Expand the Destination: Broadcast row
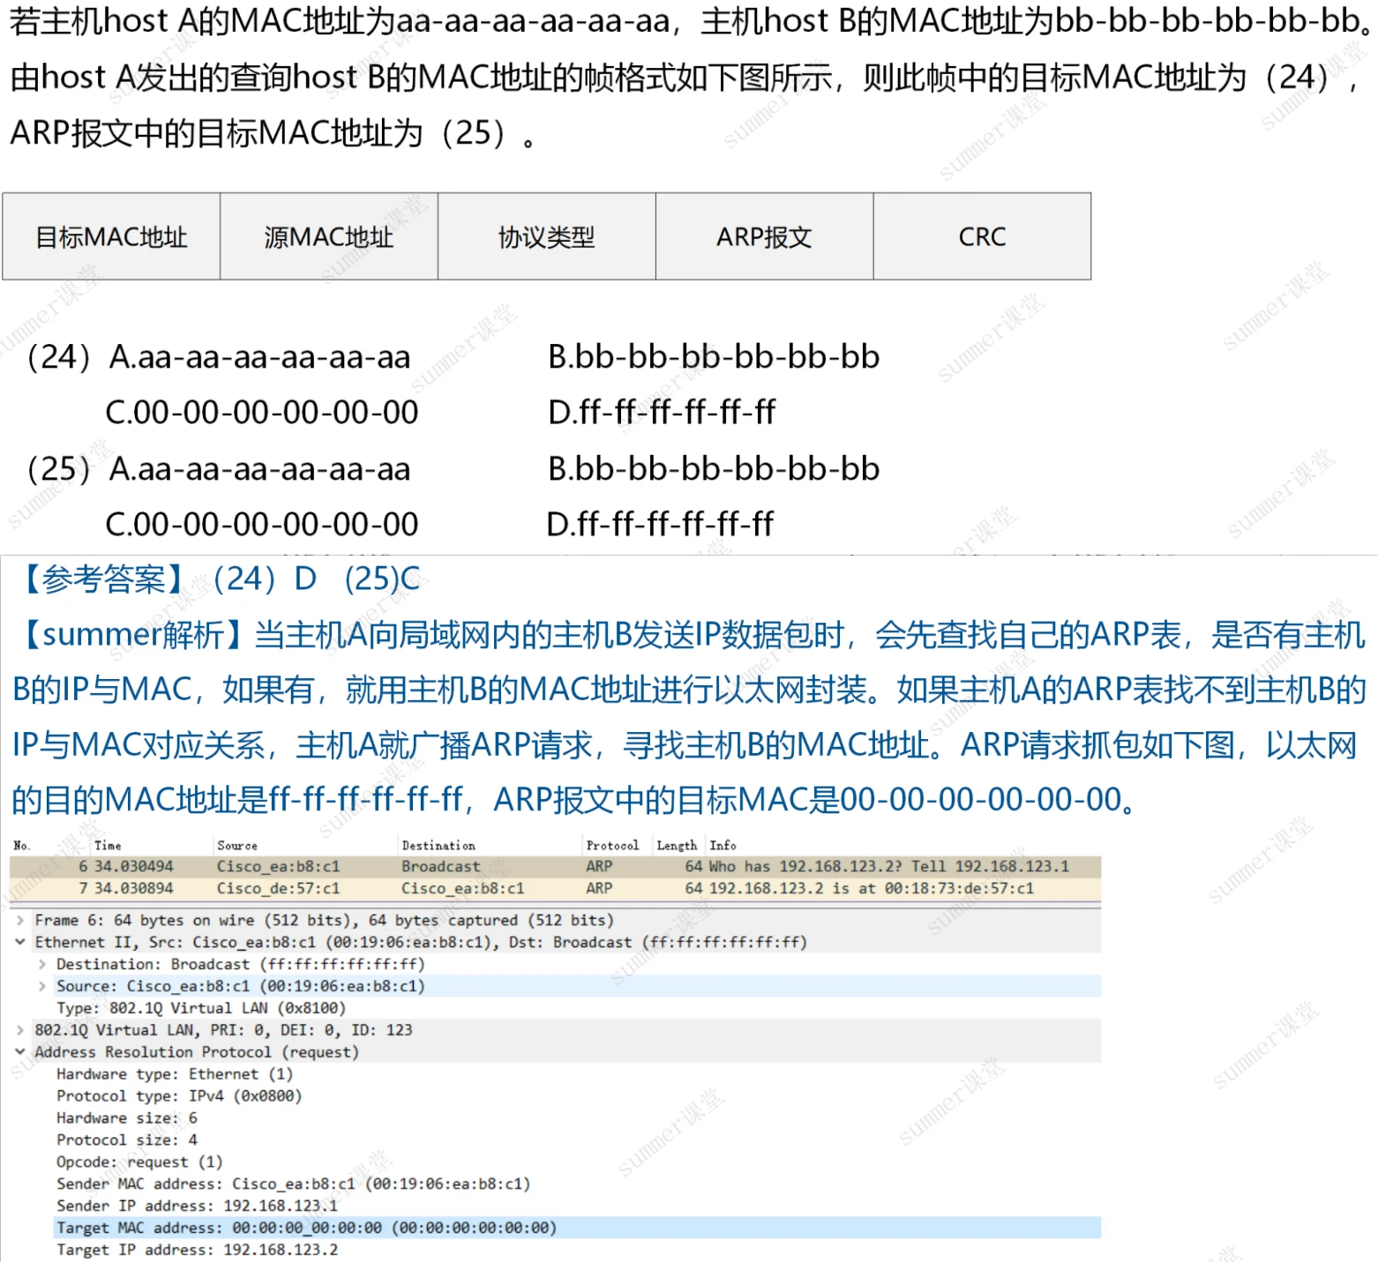This screenshot has height=1262, width=1378. (41, 964)
